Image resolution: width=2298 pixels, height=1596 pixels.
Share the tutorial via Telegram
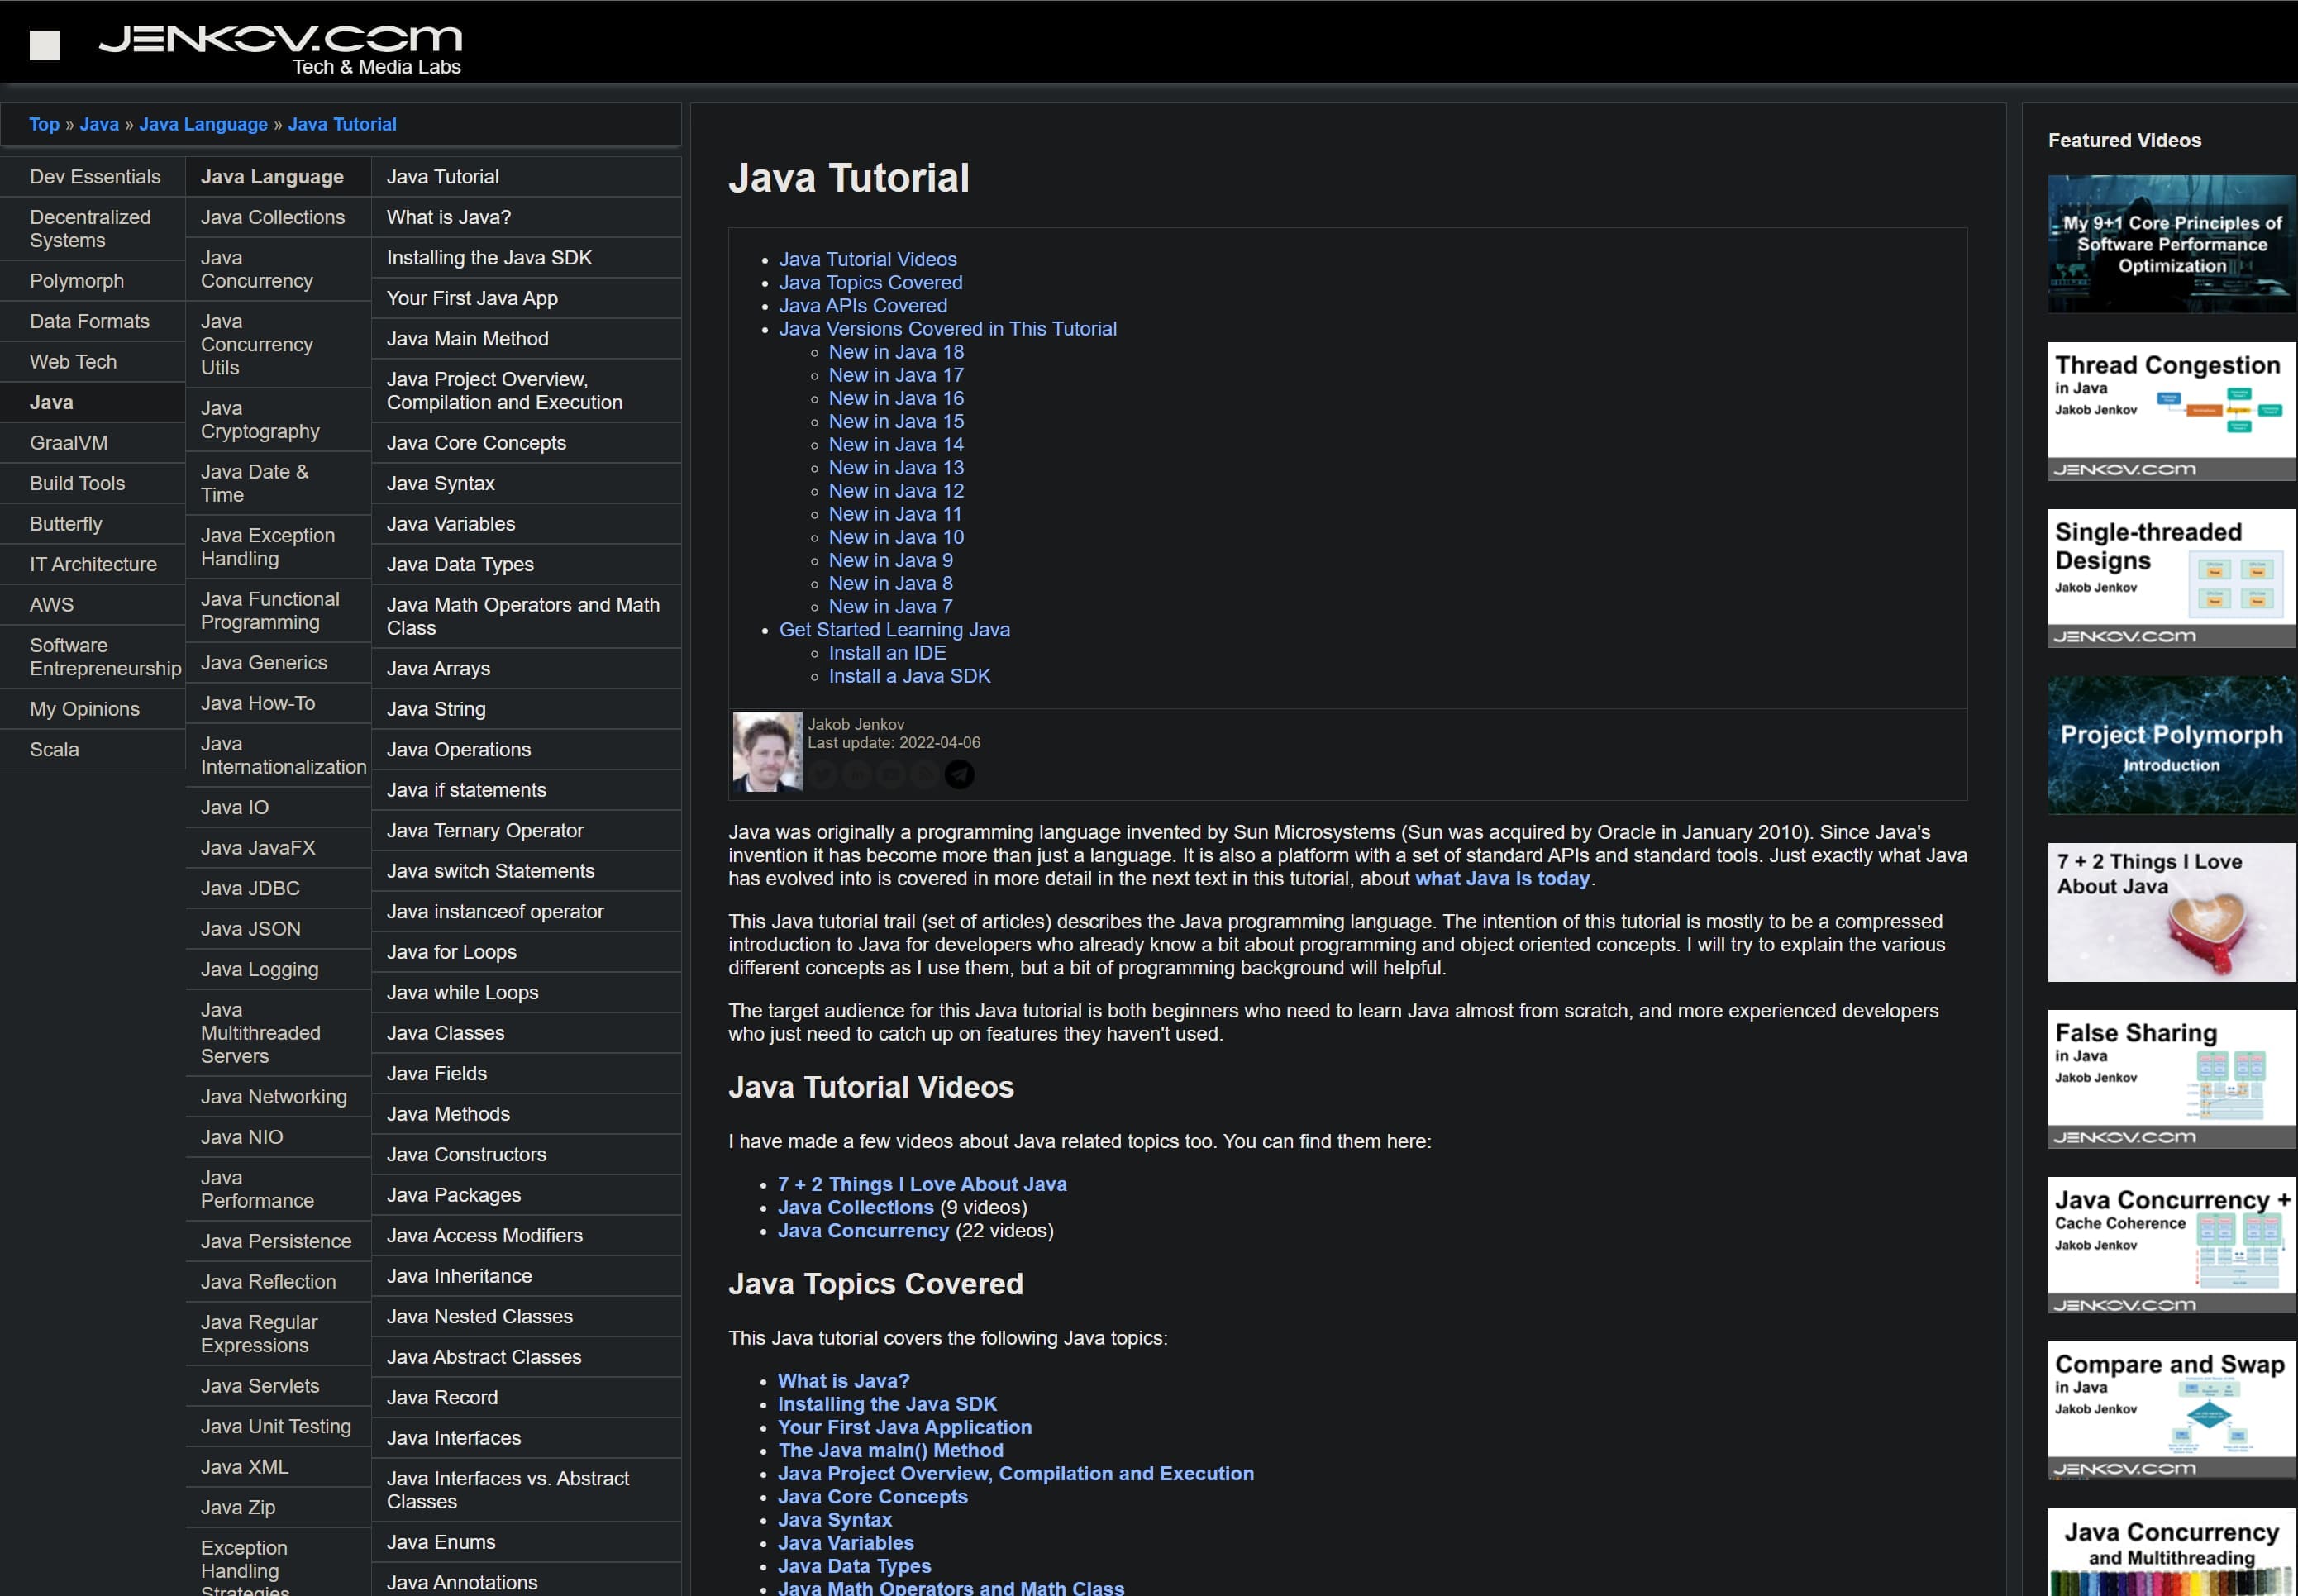[958, 774]
